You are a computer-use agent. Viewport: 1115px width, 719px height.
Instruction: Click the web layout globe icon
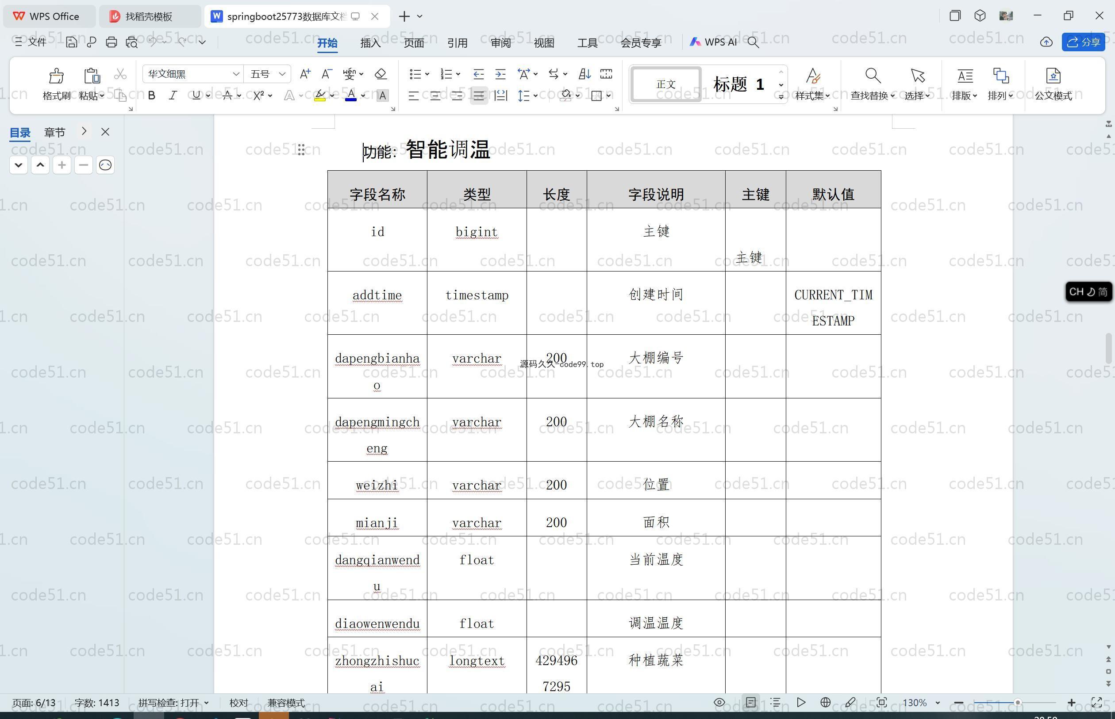point(825,702)
